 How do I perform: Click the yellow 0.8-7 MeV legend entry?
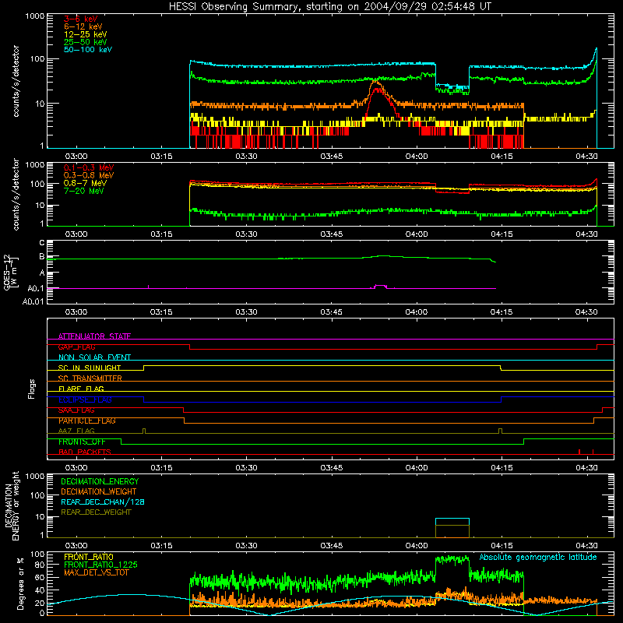click(x=85, y=183)
